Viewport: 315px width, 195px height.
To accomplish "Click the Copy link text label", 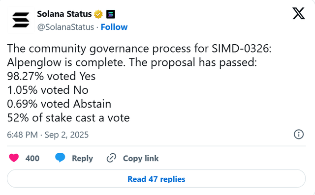I will (141, 158).
